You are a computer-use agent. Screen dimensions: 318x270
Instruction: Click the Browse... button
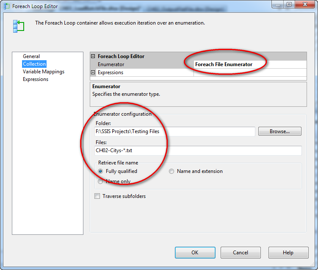[279, 131]
